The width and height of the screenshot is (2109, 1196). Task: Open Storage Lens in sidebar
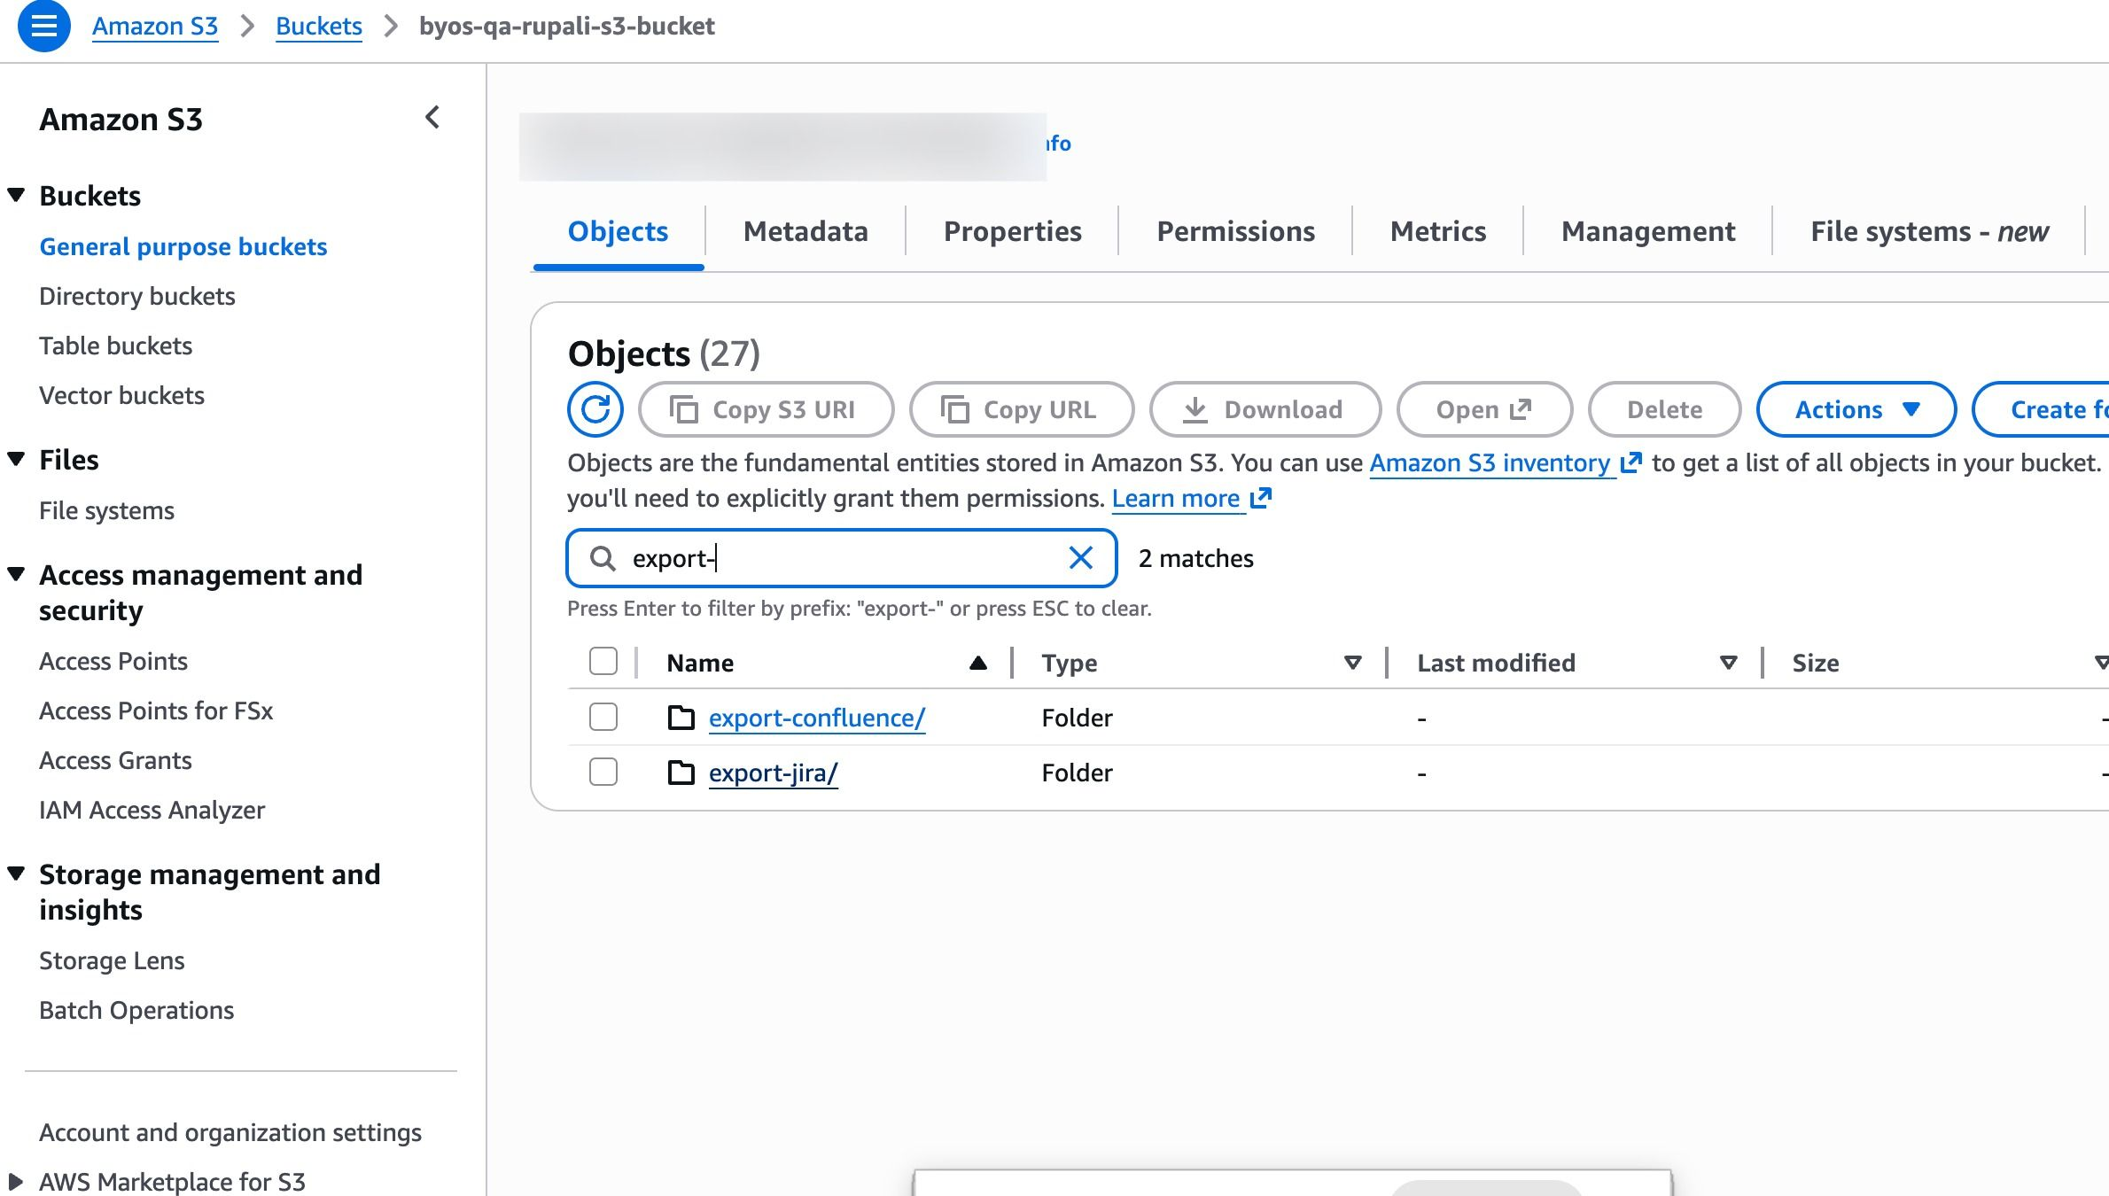point(112,960)
